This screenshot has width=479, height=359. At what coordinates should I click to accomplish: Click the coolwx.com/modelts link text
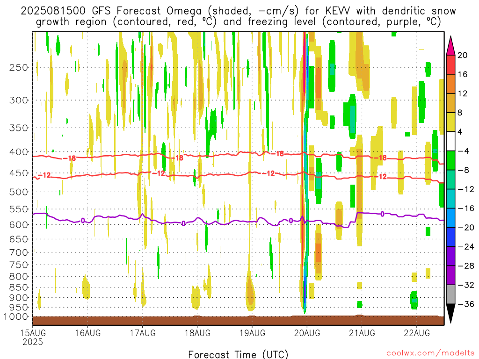(x=430, y=353)
